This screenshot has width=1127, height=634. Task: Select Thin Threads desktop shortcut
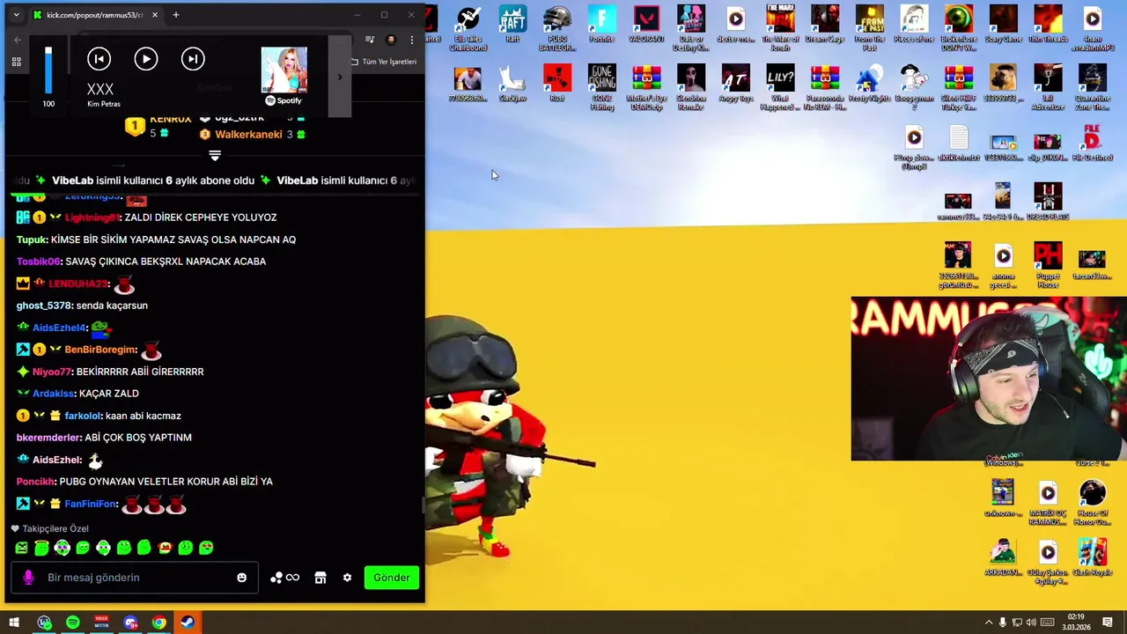pos(1048,26)
